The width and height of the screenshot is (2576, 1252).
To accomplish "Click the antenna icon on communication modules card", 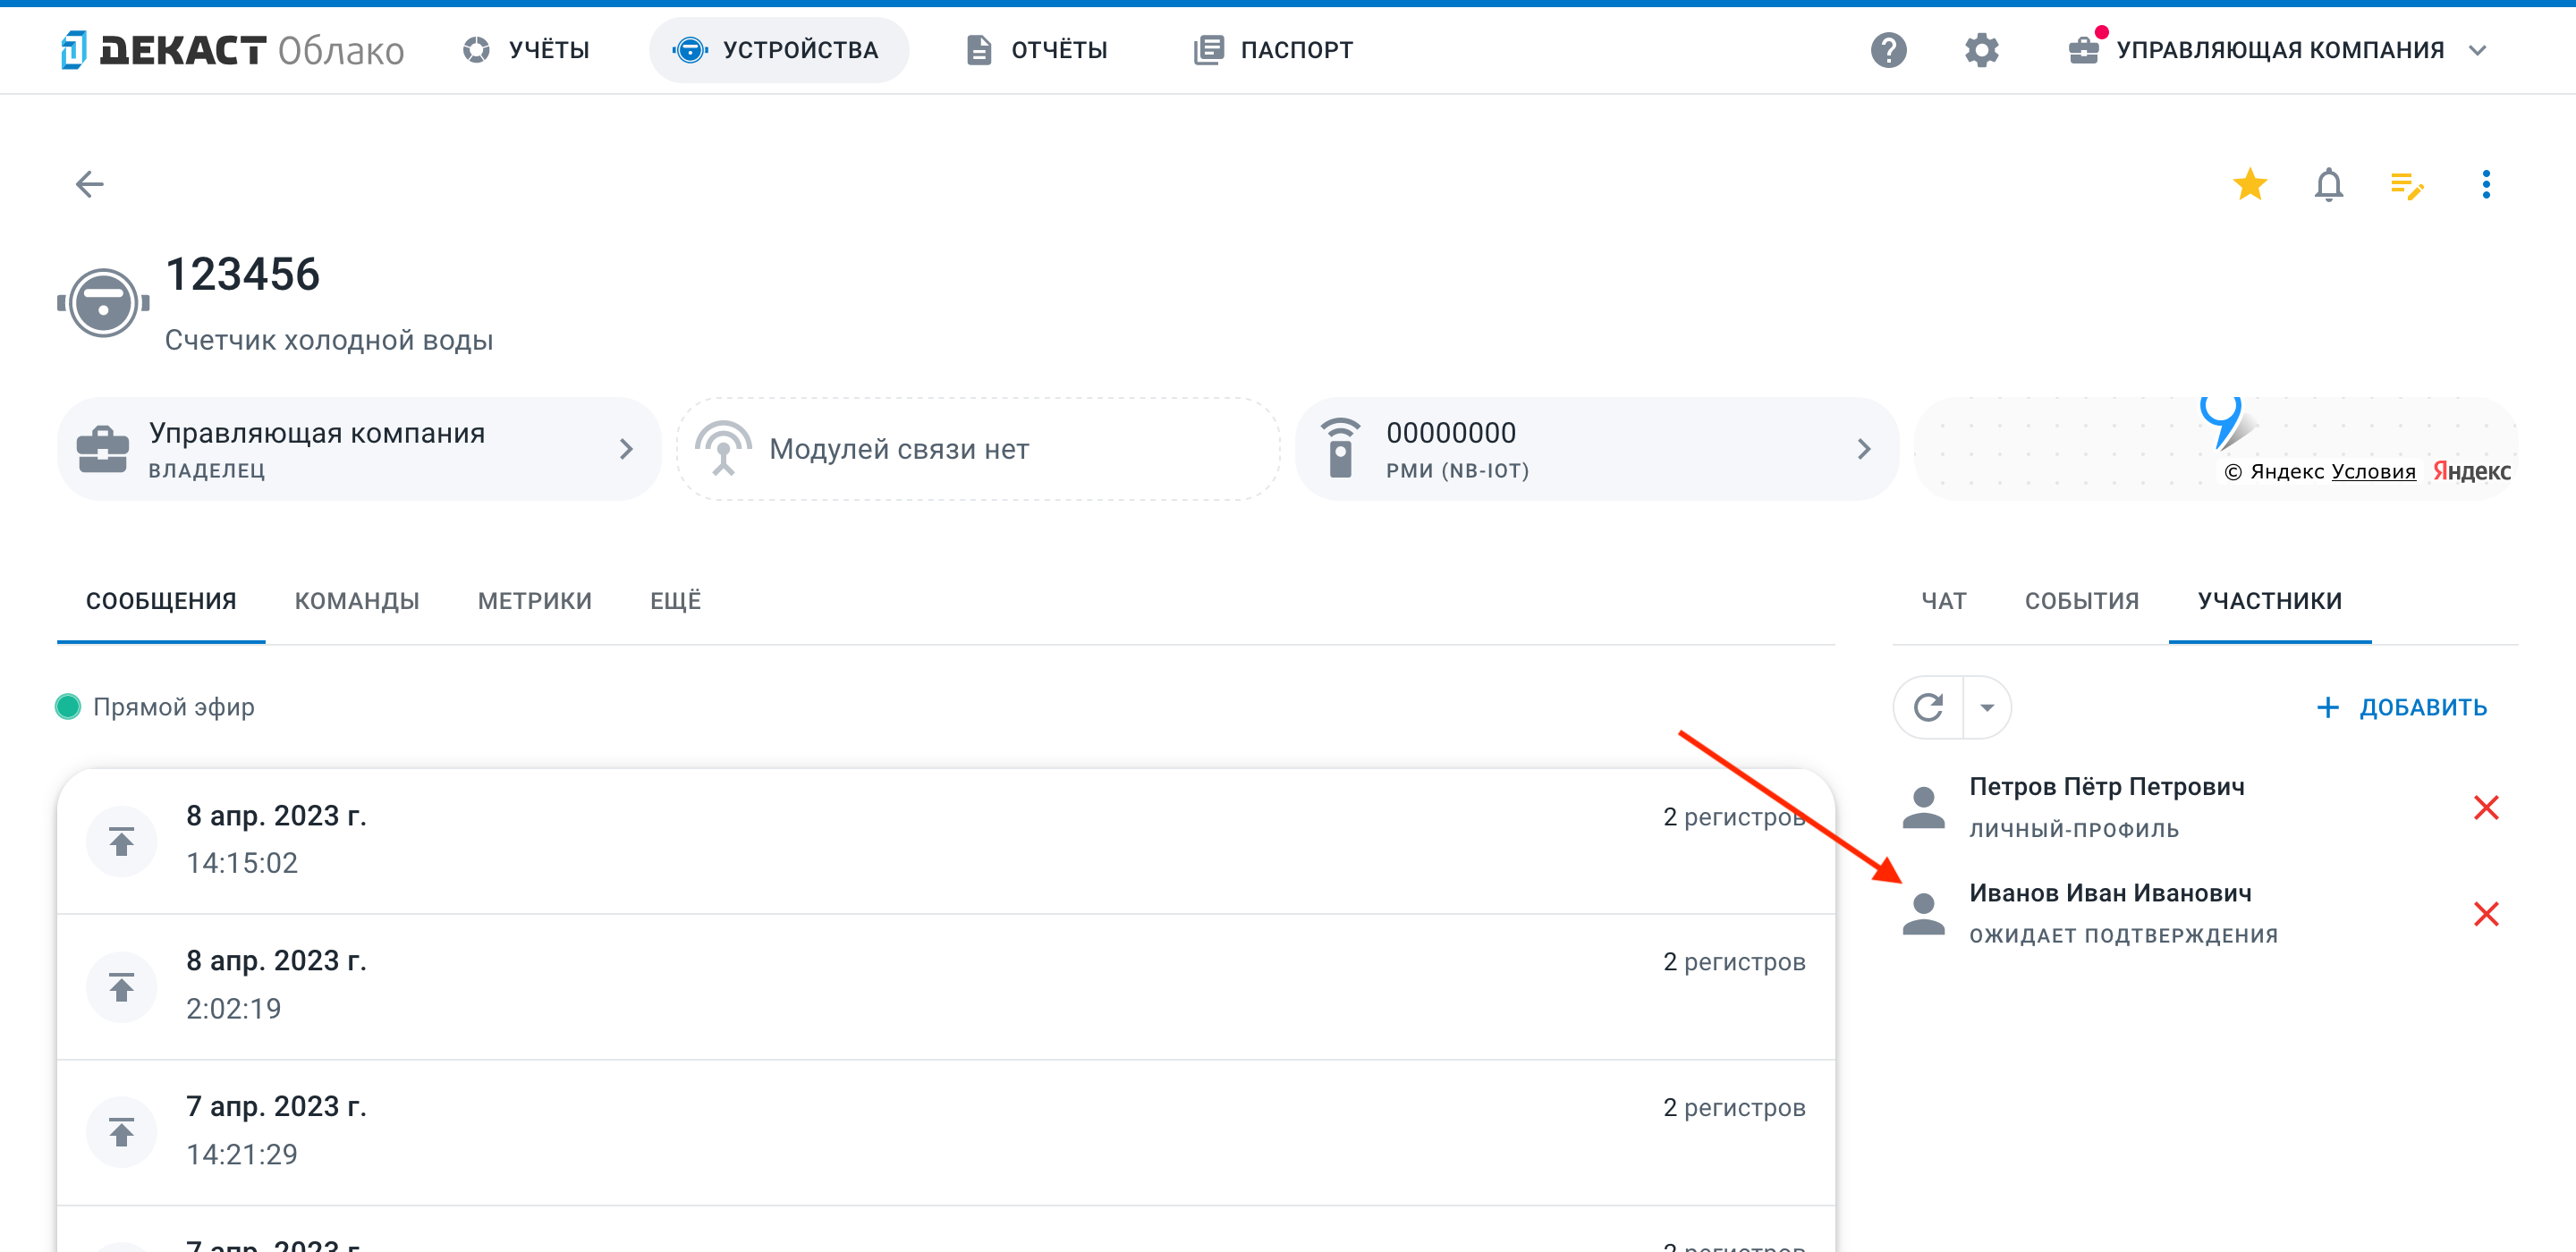I will pos(723,448).
